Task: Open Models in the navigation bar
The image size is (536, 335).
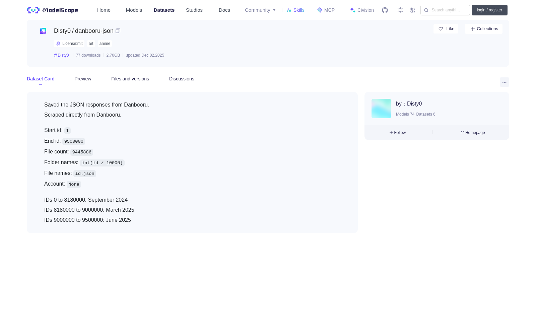Action: (x=134, y=10)
